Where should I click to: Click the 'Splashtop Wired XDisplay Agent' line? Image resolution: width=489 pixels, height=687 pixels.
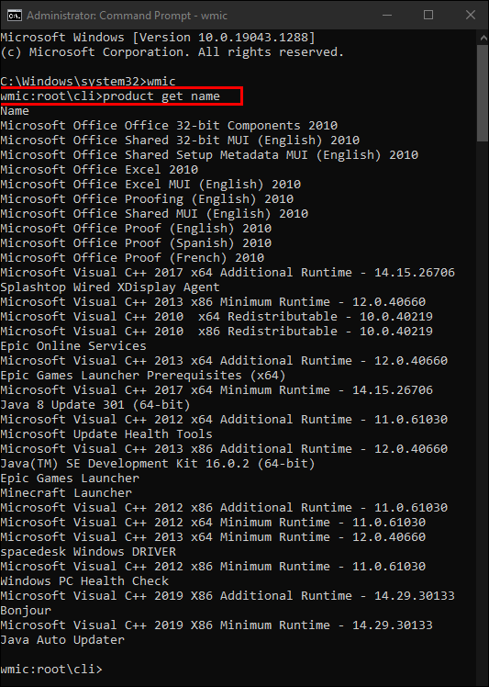(x=110, y=287)
